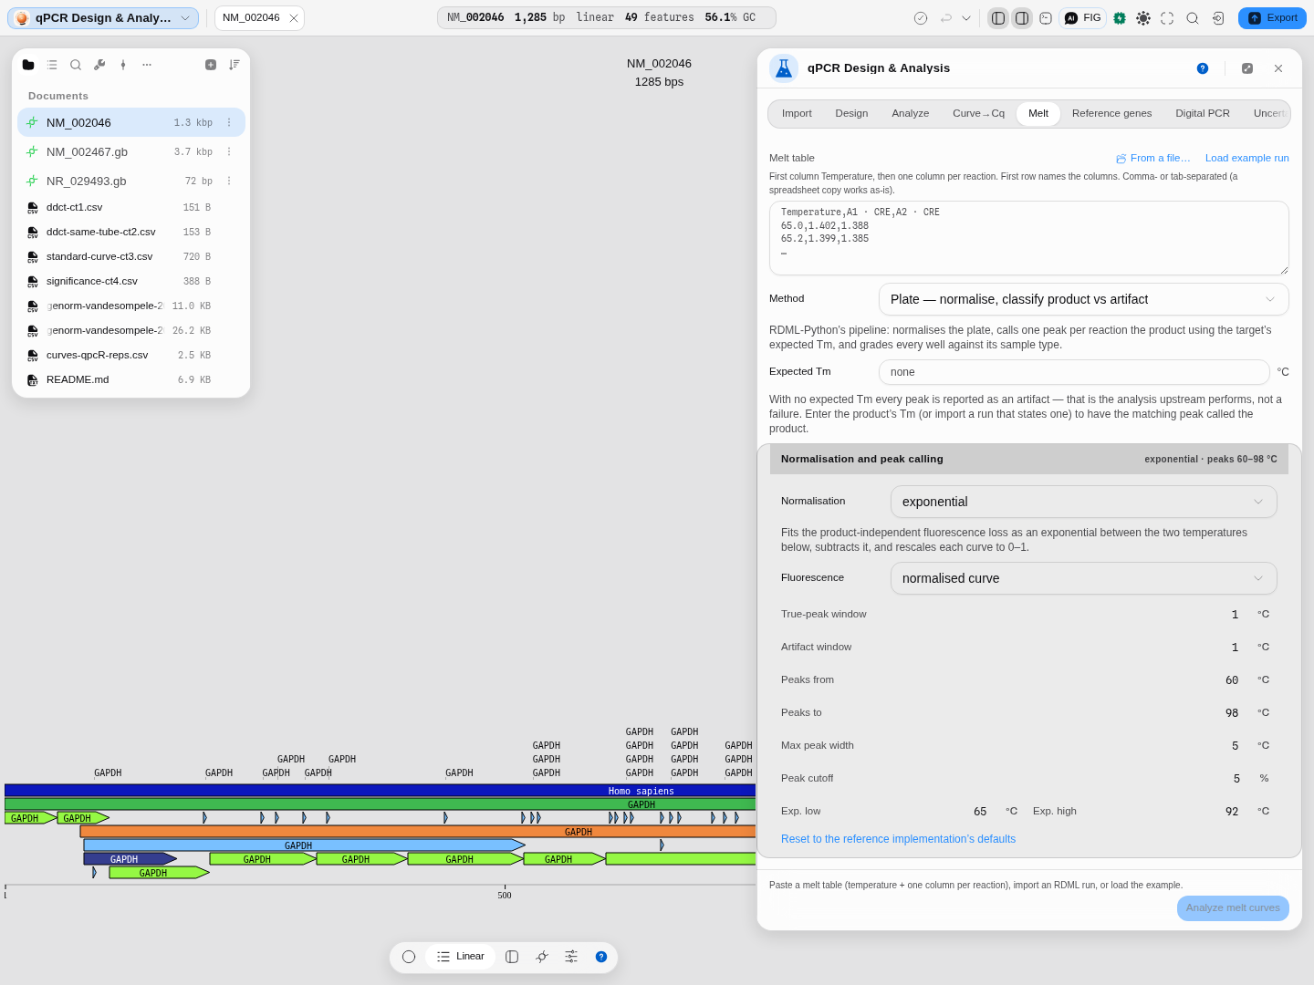Viewport: 1314px width, 985px height.
Task: Switch to circular view in bottom toolbar
Action: pyautogui.click(x=409, y=957)
